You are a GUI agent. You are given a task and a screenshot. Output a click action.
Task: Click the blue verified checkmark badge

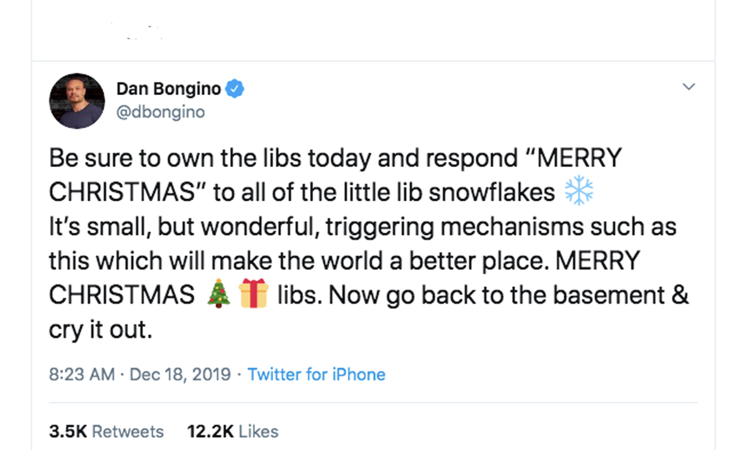pos(234,89)
